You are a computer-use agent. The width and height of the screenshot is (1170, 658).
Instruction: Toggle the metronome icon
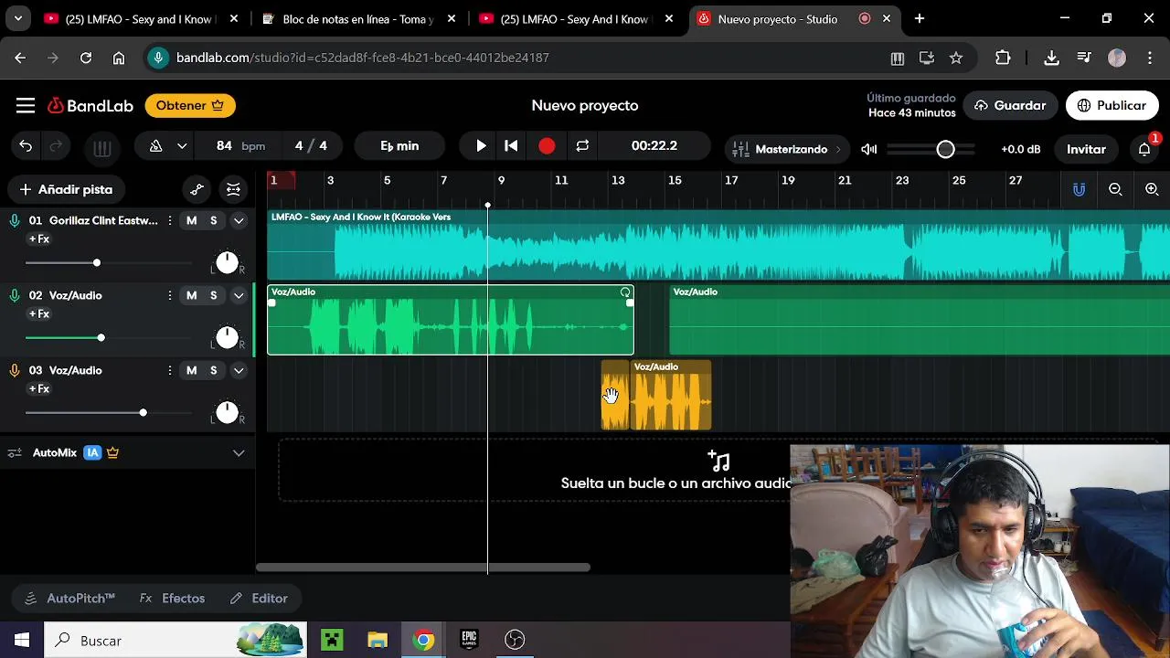pyautogui.click(x=155, y=146)
